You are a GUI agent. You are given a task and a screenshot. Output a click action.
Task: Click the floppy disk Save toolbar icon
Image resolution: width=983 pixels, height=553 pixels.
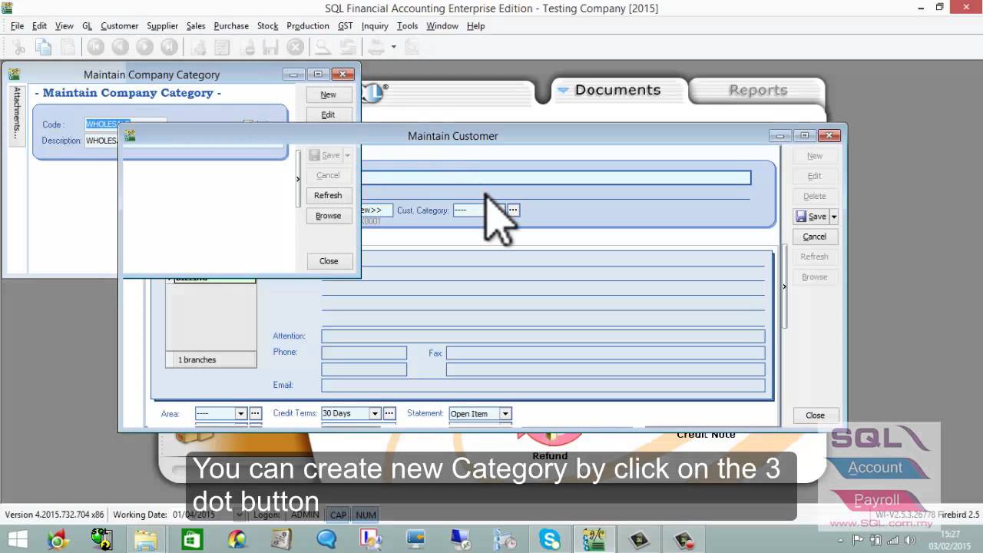coord(270,47)
